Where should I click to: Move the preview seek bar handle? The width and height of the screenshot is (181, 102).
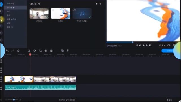point(133,42)
